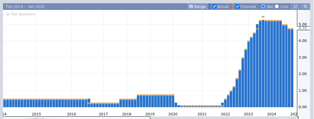
Task: Click the highest orange forecast marker above 5.00
Action: [263, 17]
